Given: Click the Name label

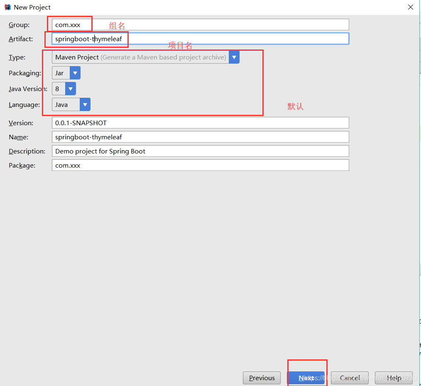Looking at the screenshot, I should coord(19,137).
